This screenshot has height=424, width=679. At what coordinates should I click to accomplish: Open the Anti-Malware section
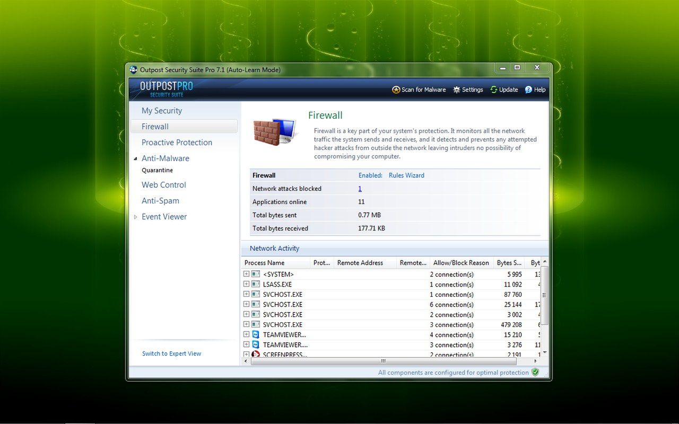[x=166, y=158]
